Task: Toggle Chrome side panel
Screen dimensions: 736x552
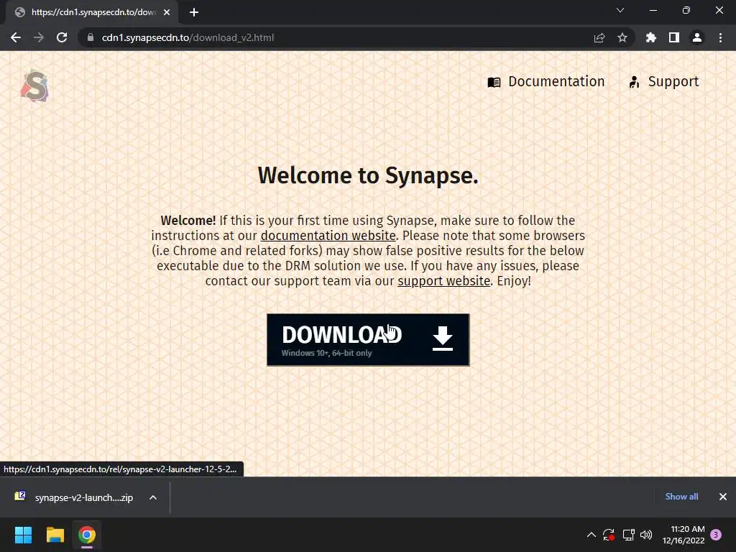Action: [x=674, y=37]
